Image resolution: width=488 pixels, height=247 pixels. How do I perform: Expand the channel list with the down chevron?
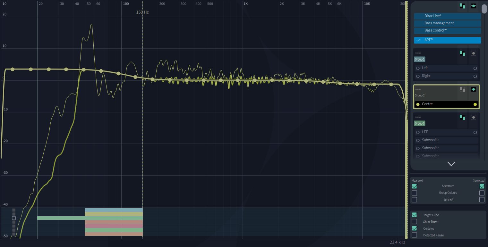pyautogui.click(x=451, y=164)
